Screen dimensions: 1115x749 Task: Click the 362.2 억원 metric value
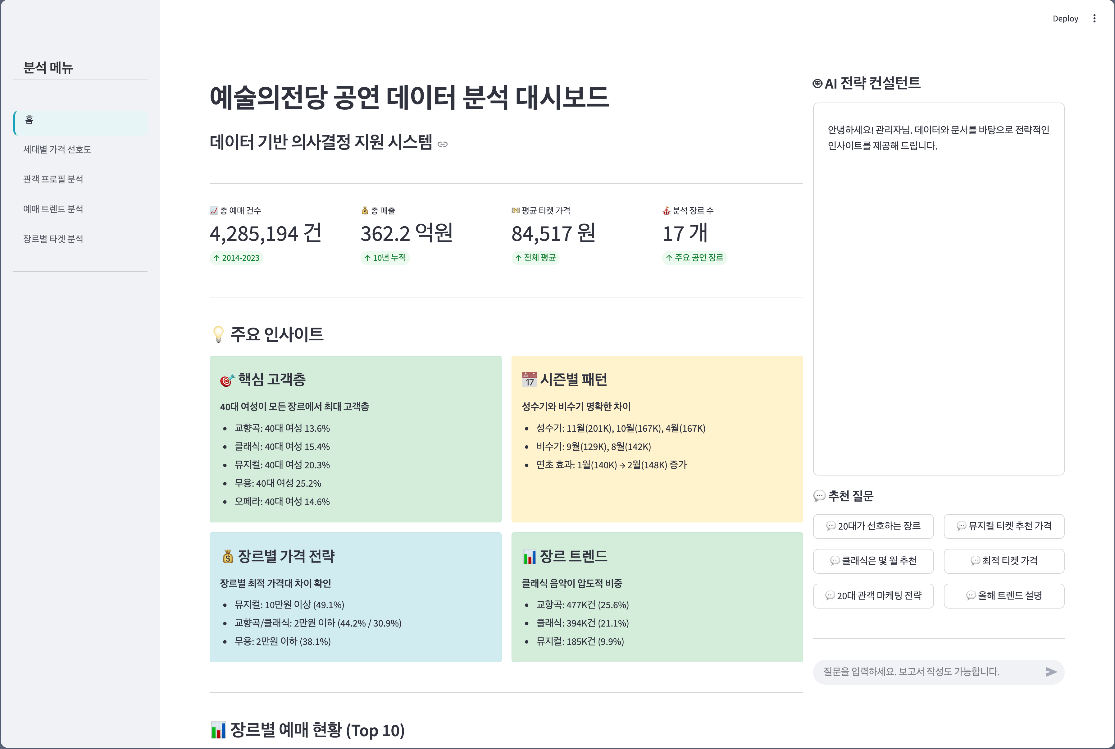(407, 234)
